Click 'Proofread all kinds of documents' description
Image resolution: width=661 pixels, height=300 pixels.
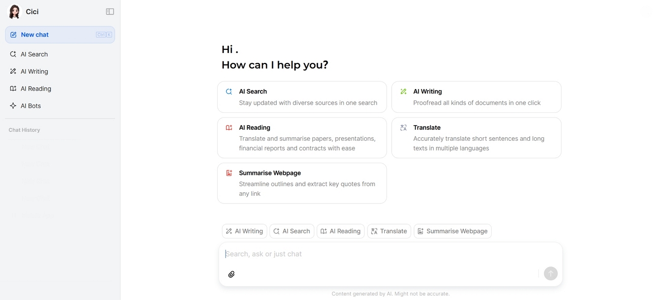point(477,103)
